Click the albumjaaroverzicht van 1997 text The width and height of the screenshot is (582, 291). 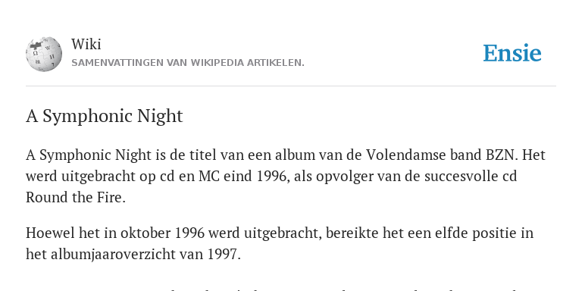[x=145, y=255]
